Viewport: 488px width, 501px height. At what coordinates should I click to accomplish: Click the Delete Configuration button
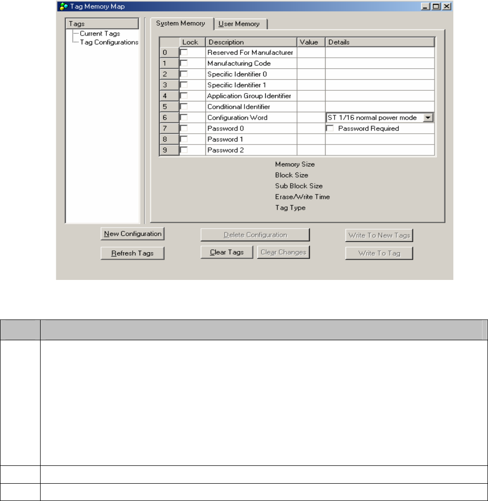coord(255,235)
